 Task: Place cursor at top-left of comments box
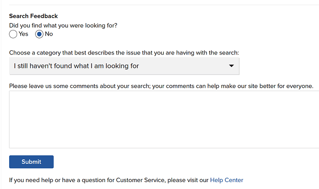pyautogui.click(x=12, y=94)
